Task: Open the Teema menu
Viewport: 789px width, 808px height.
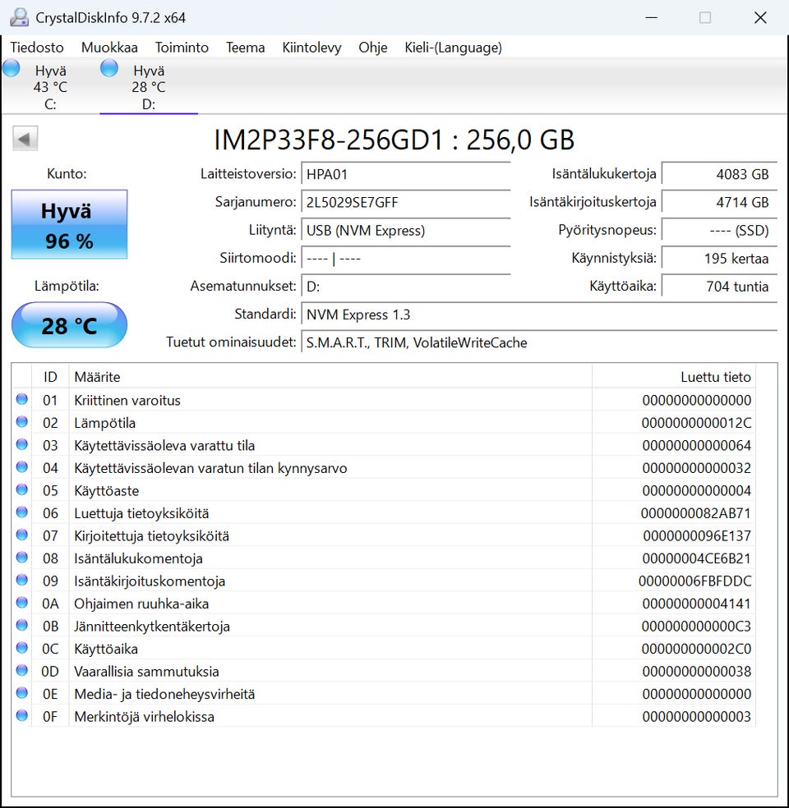Action: 245,48
